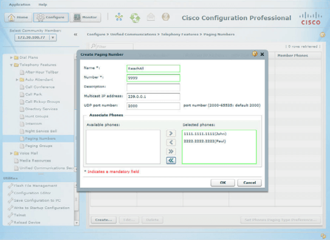The height and width of the screenshot is (240, 330).
Task: Expand the Auto Attendant folder
Action: [17, 80]
